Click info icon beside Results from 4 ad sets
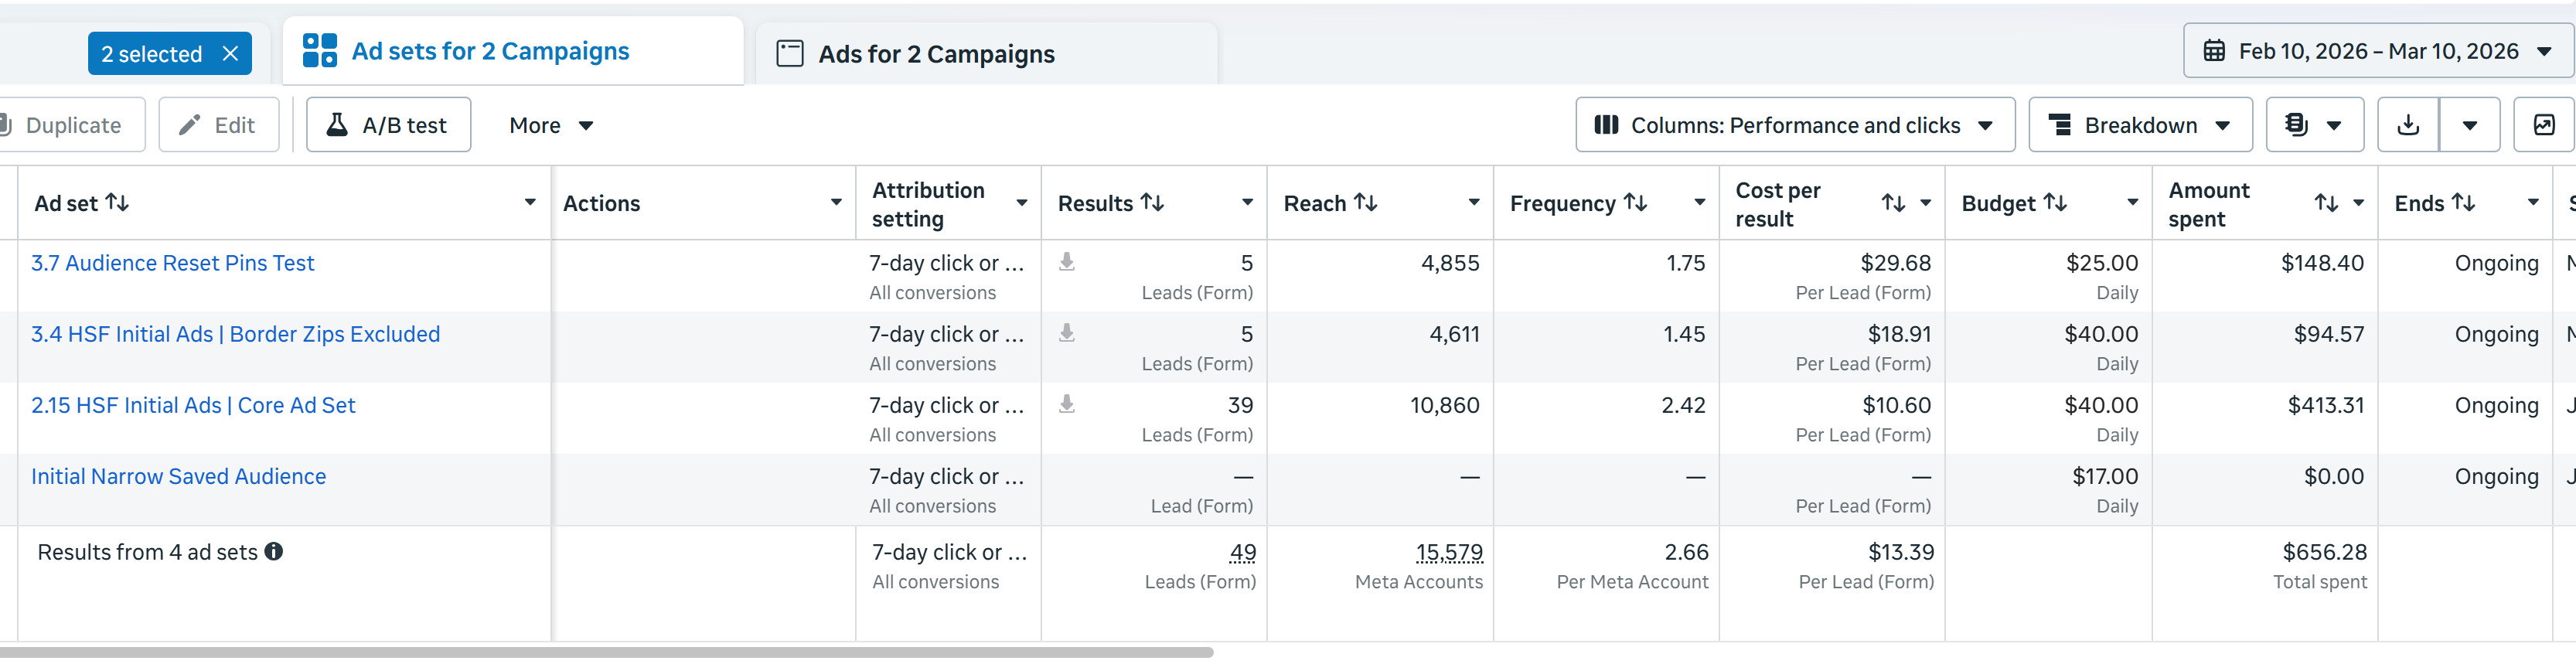Screen dimensions: 2576x671 pyautogui.click(x=274, y=551)
